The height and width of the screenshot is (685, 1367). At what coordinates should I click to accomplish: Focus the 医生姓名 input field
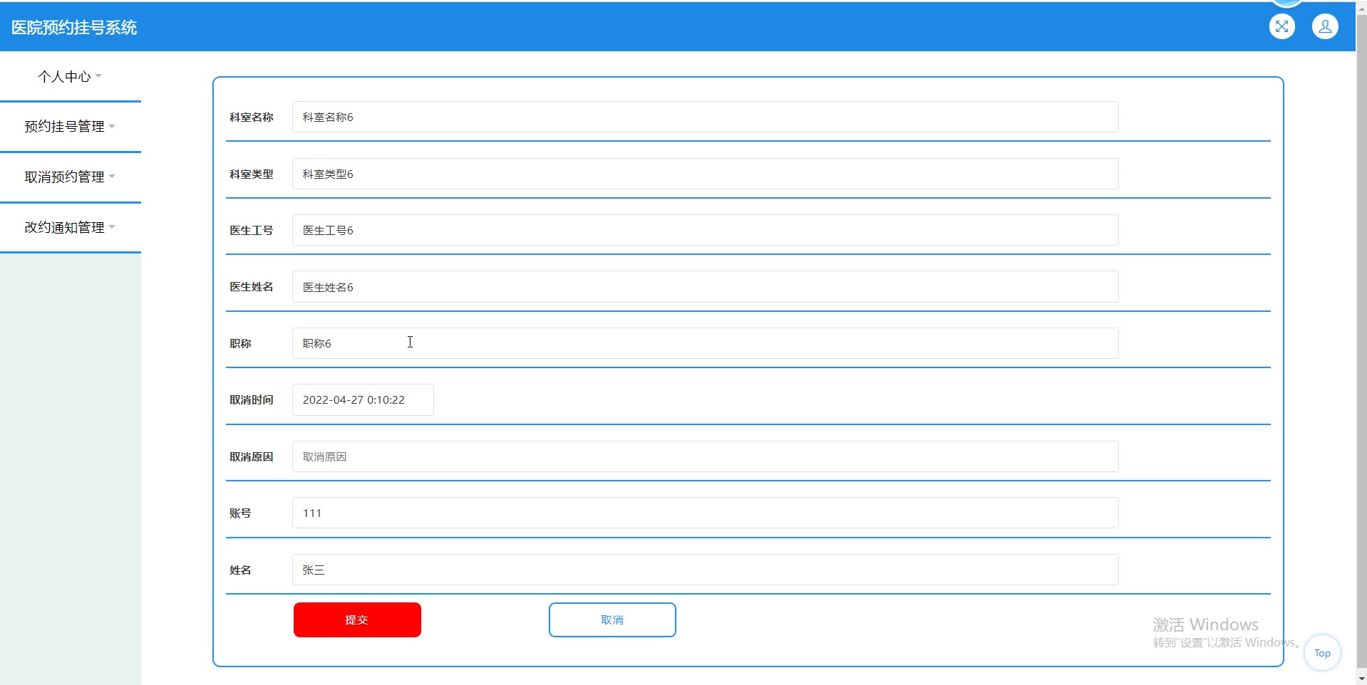coord(705,287)
